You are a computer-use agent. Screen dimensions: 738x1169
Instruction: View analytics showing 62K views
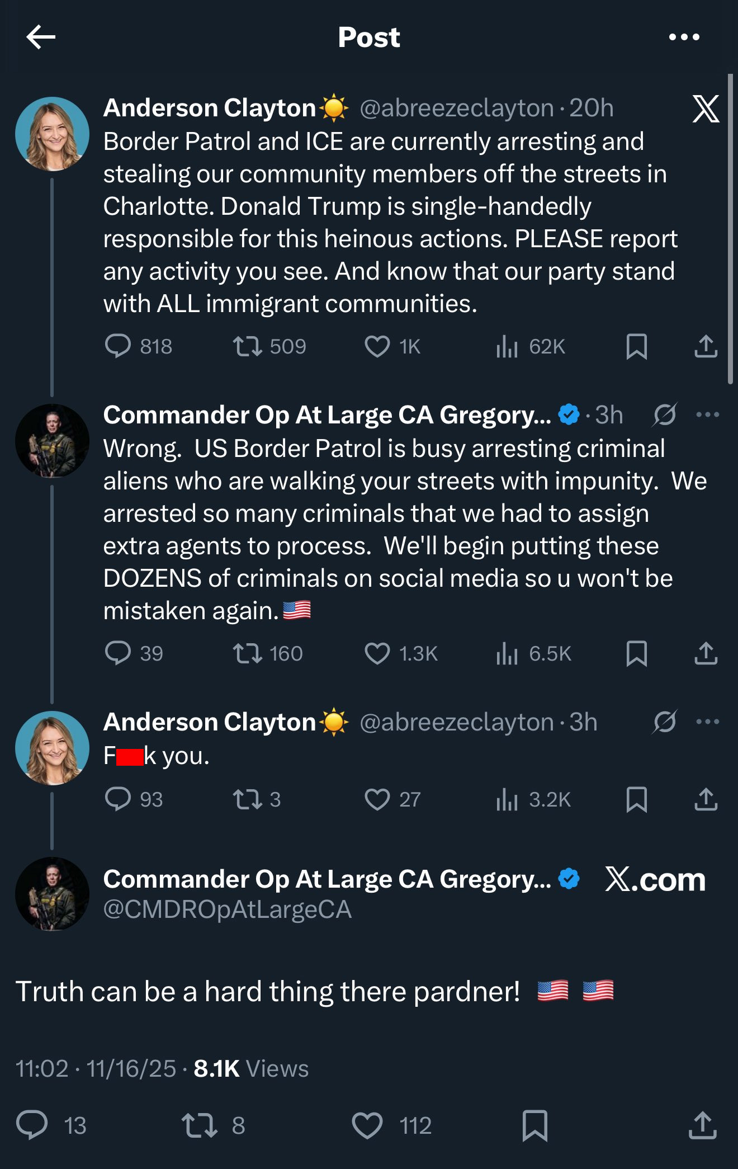click(508, 346)
